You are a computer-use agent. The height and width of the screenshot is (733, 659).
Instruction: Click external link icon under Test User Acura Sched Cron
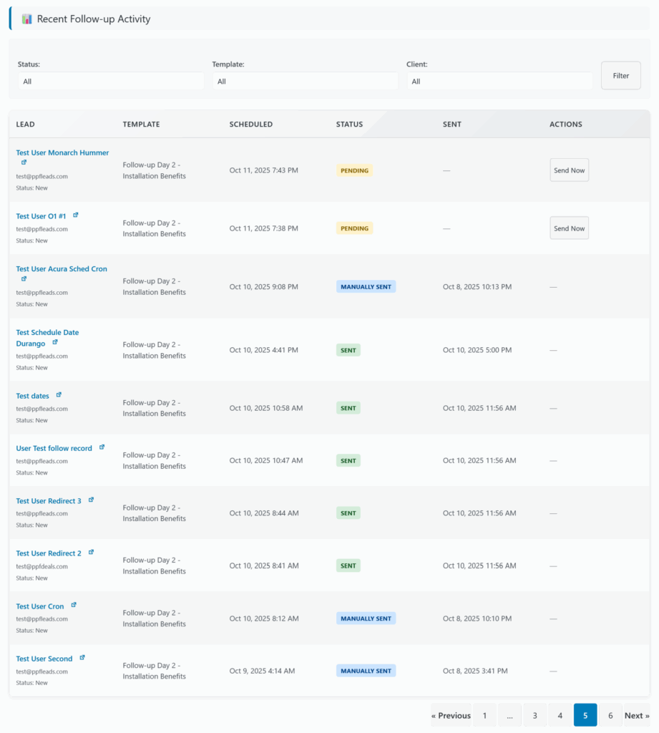24,278
